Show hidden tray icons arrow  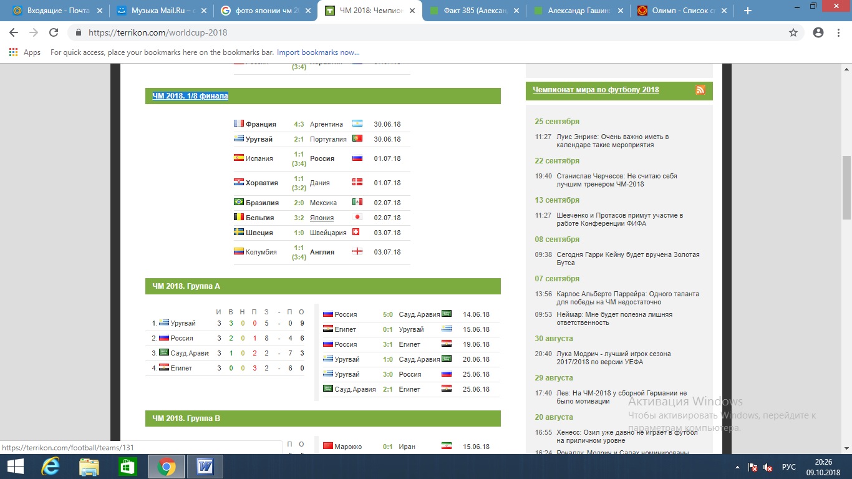coord(737,467)
